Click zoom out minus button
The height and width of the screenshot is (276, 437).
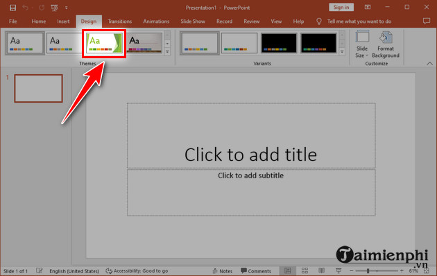click(x=352, y=270)
